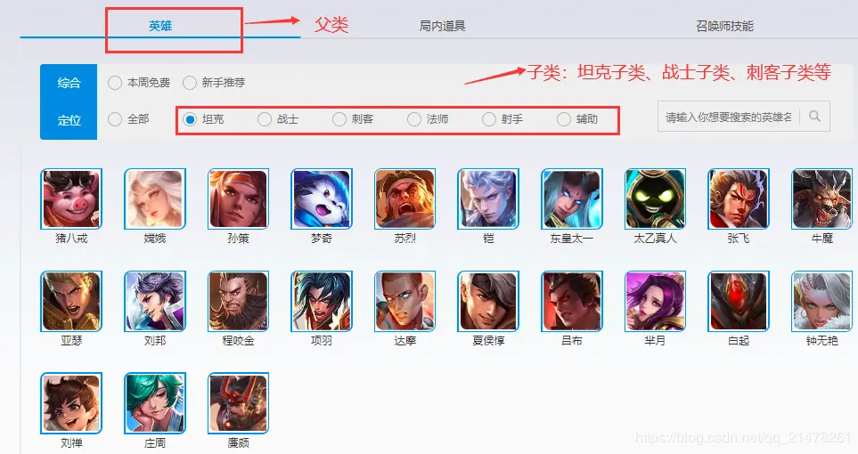
Task: Open the 吕布 hero portrait
Action: pos(572,301)
